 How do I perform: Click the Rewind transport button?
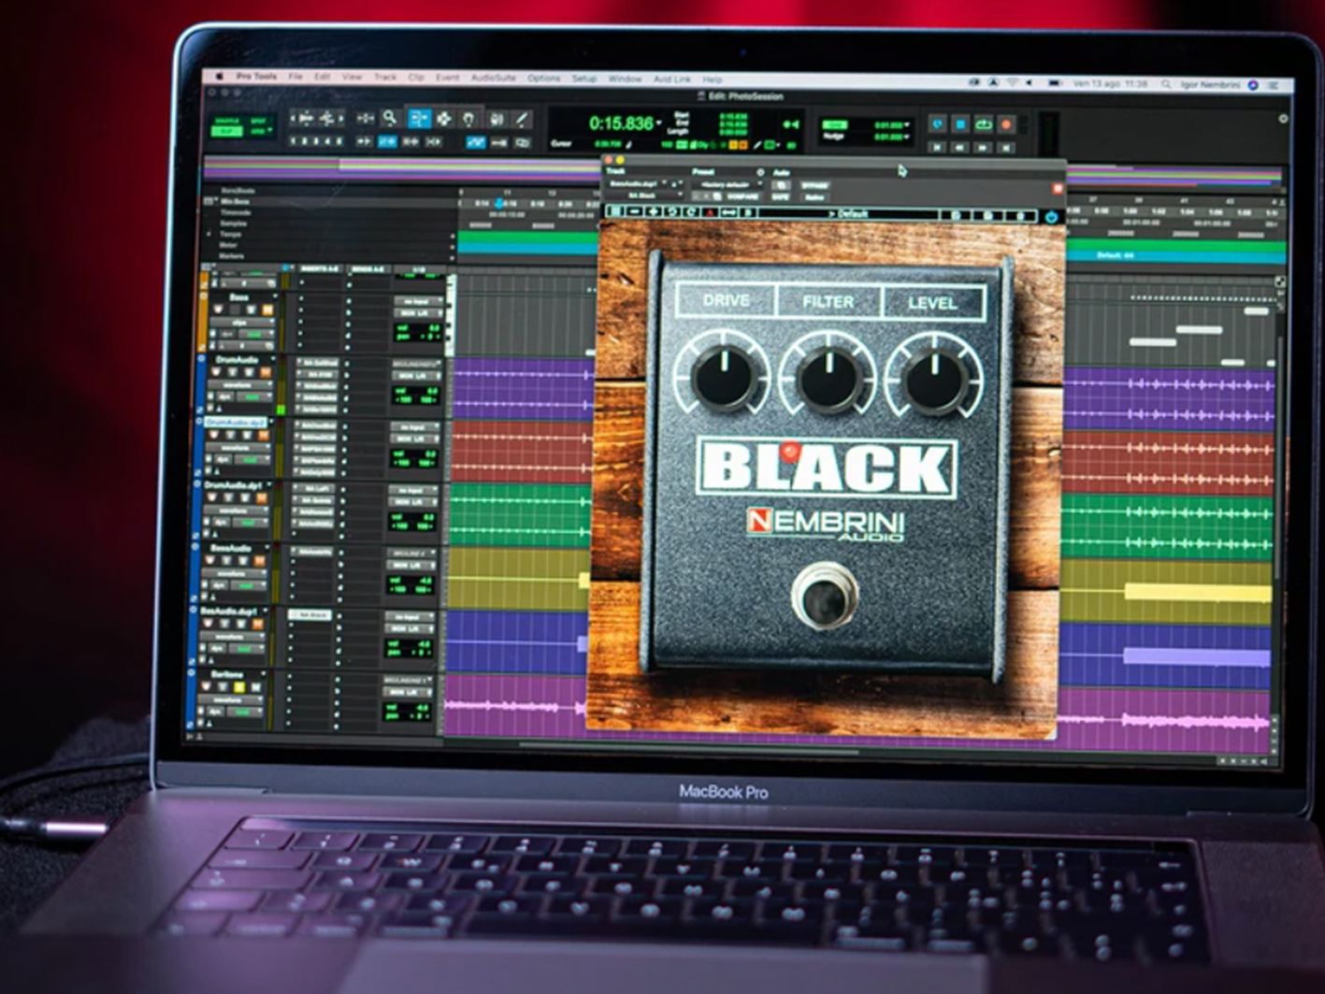tap(960, 147)
